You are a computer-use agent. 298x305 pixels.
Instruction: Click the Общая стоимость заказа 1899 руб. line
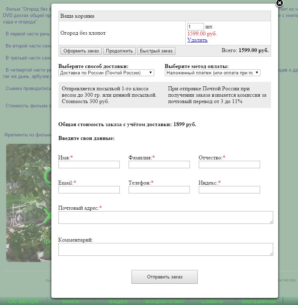tap(127, 124)
